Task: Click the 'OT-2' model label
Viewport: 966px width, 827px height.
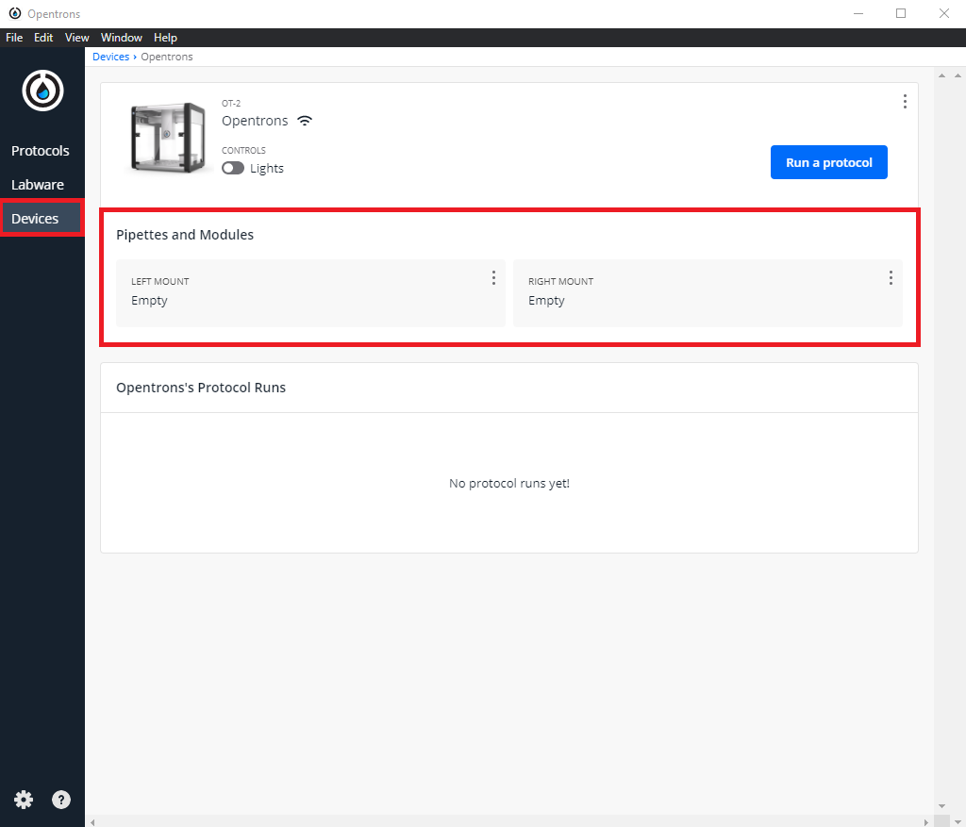Action: [x=231, y=104]
